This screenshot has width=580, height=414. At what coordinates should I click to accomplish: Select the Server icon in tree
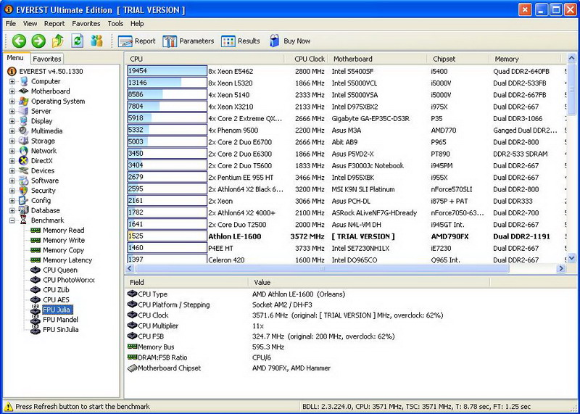click(24, 111)
